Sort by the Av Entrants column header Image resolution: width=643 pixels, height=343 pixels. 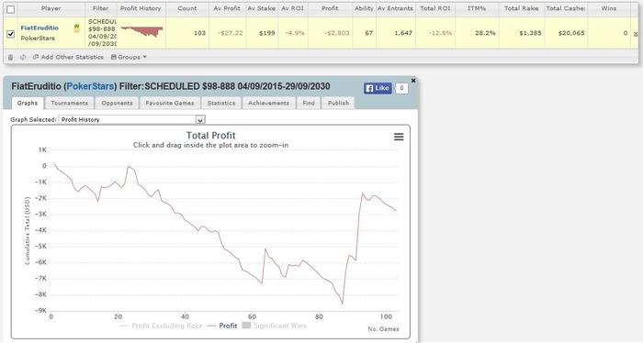click(x=395, y=8)
